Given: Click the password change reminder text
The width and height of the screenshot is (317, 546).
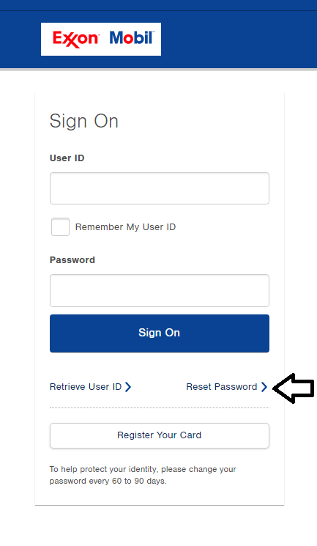Looking at the screenshot, I should click(143, 475).
